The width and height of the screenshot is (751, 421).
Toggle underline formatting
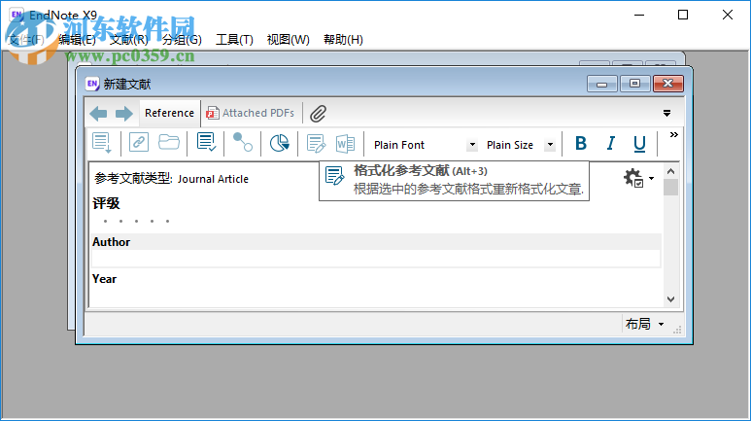[x=639, y=143]
